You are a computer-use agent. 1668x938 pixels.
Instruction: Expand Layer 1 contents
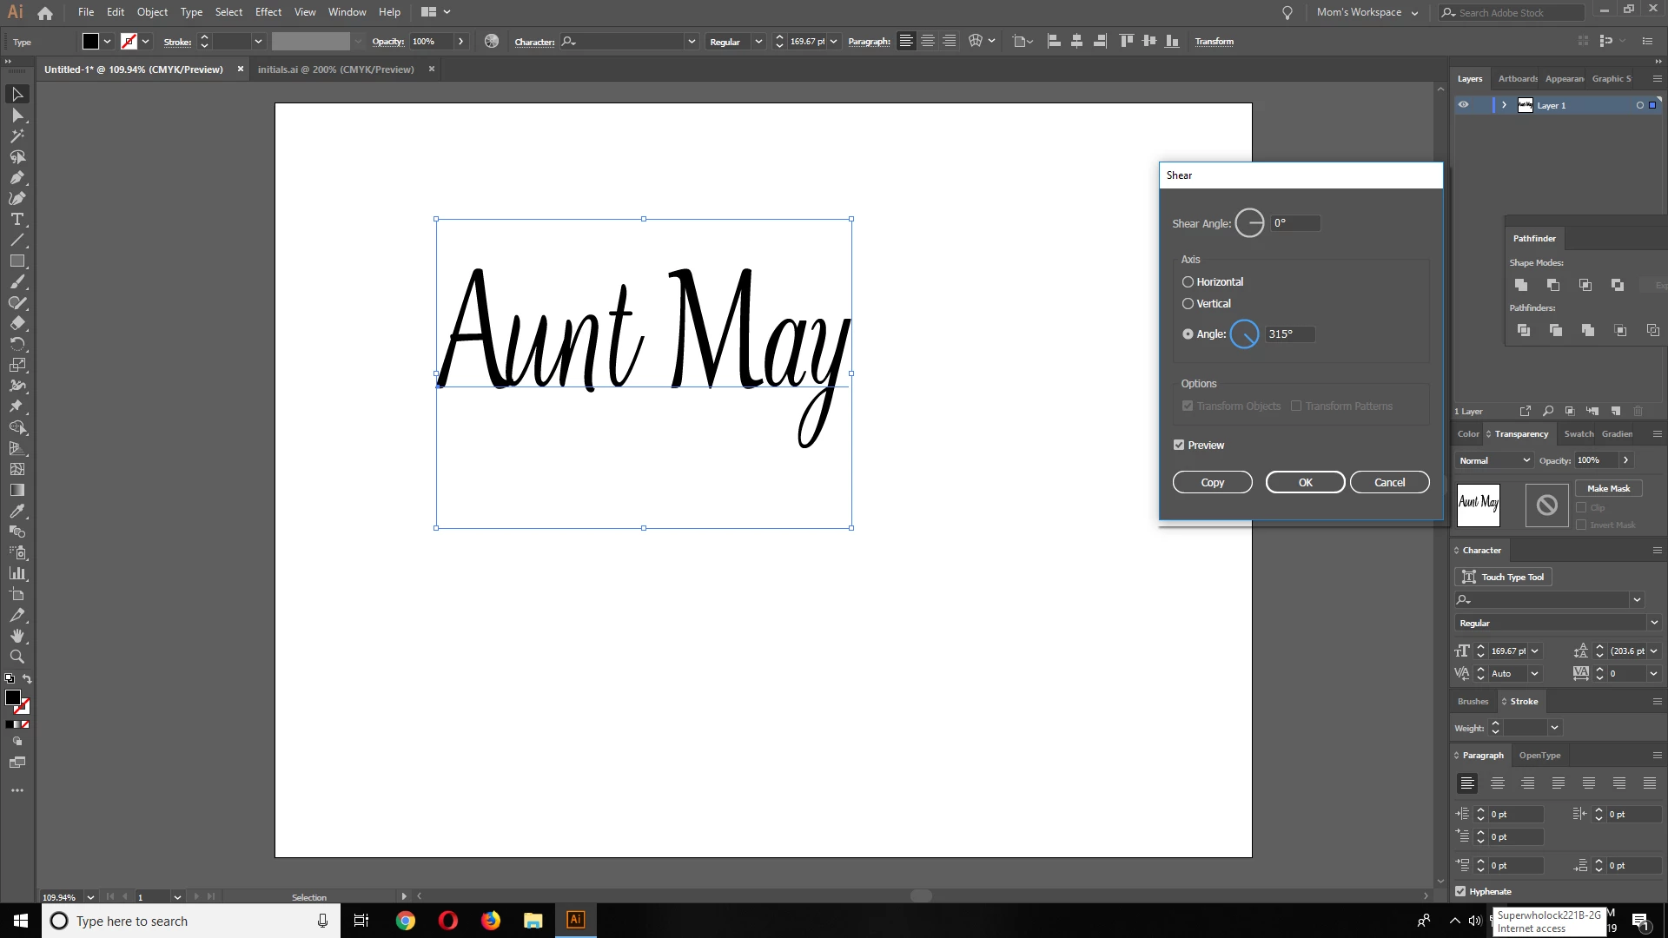pos(1504,105)
